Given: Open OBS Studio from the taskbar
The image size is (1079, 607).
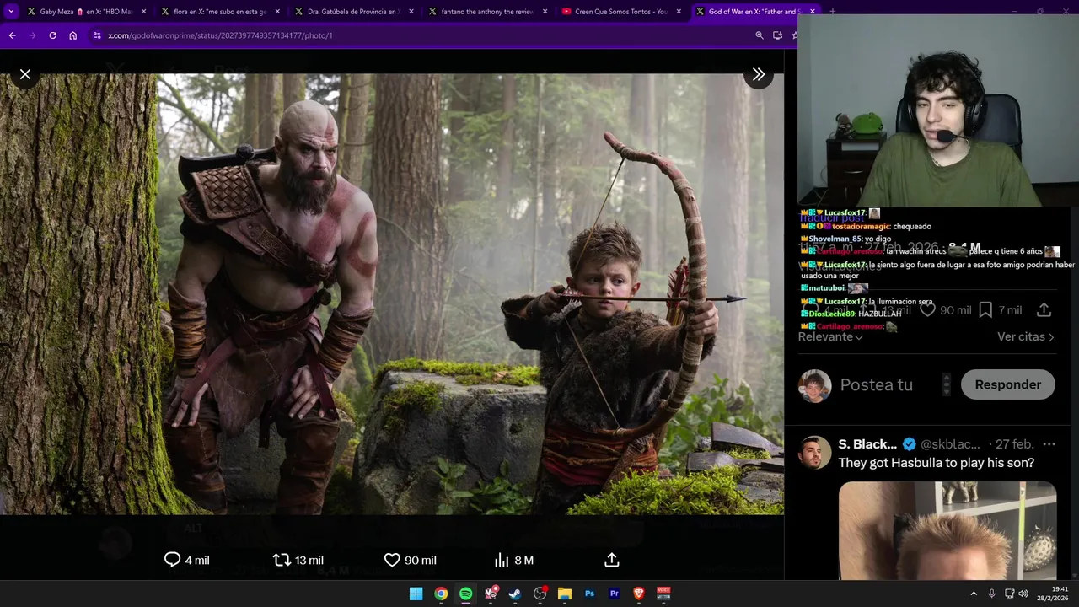Looking at the screenshot, I should pyautogui.click(x=540, y=594).
